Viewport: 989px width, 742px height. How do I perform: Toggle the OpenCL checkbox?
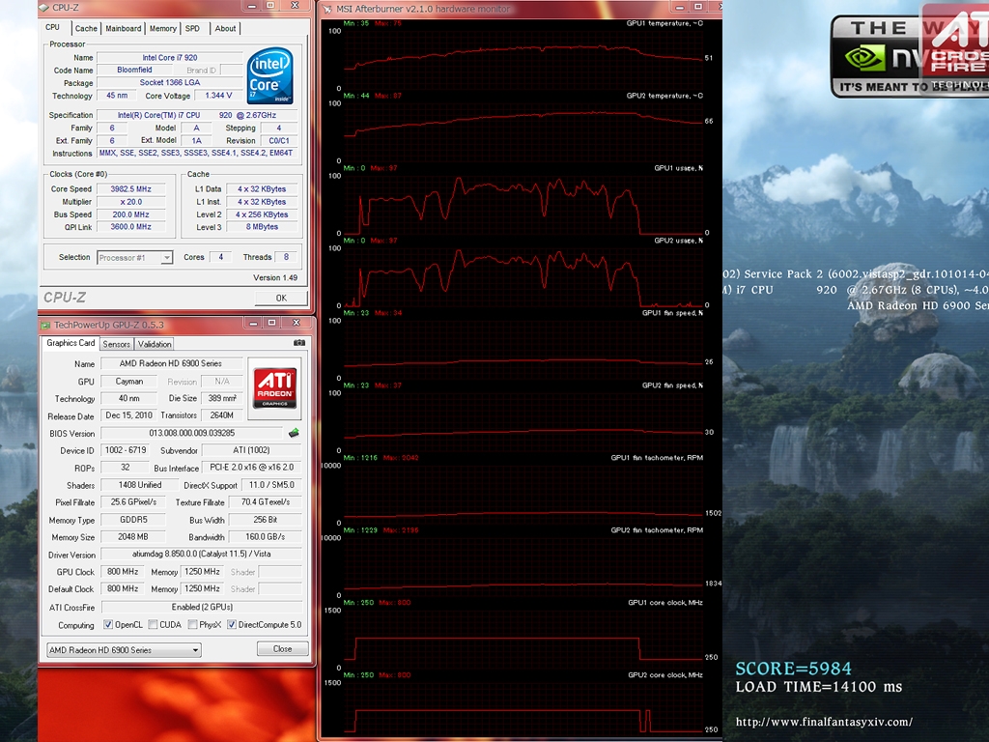pos(108,625)
